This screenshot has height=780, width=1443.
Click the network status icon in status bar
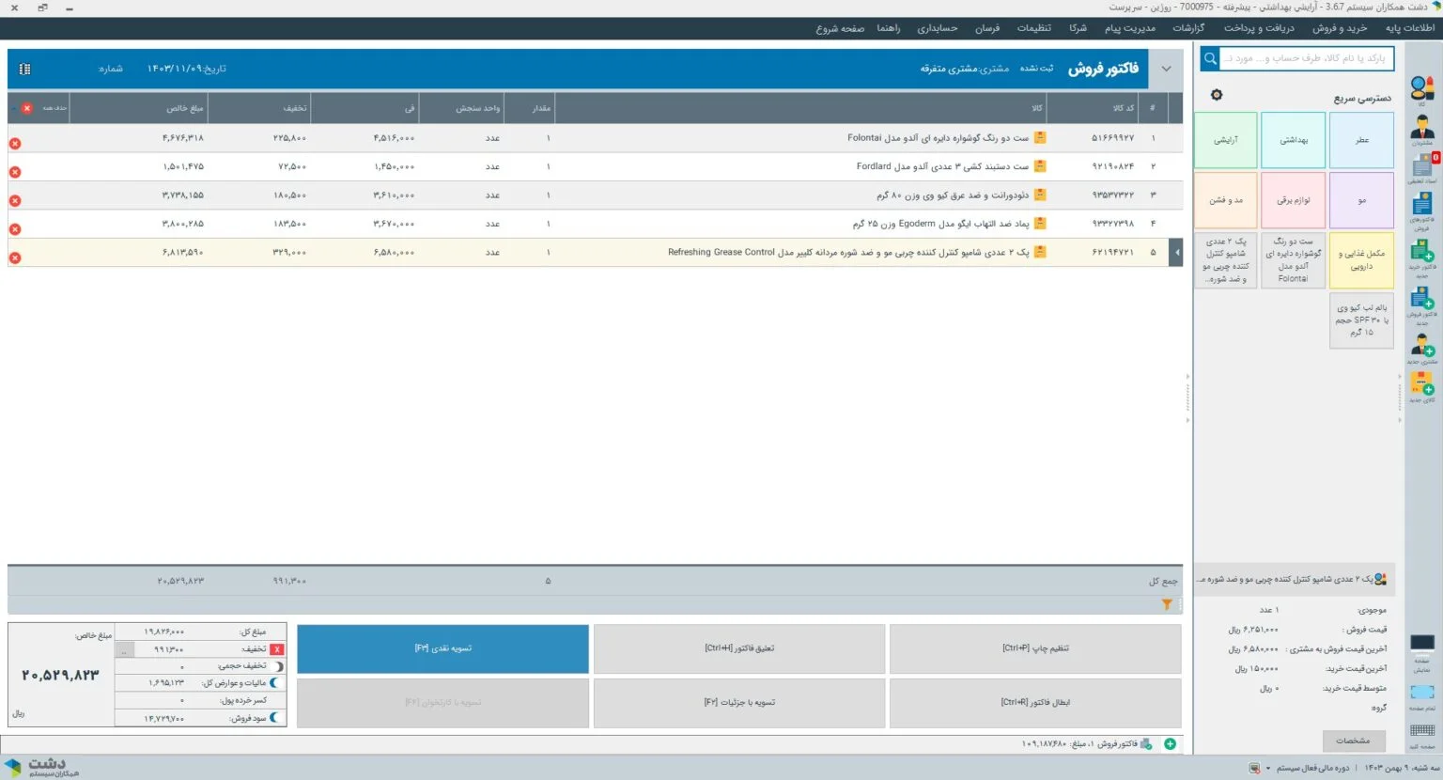point(1254,768)
